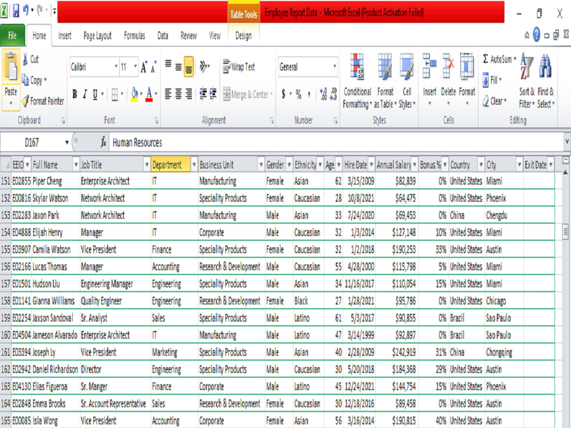Decrease font size with Shrink Font icon
This screenshot has height=428, width=571.
click(x=154, y=67)
